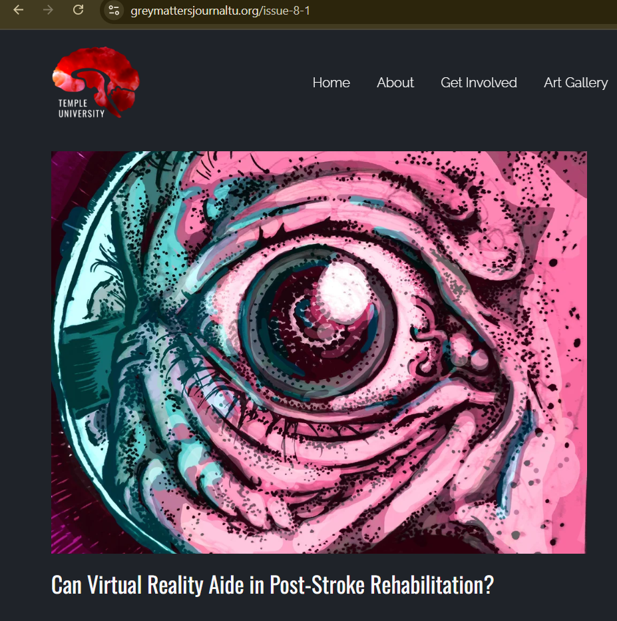Screen dimensions: 617x621
Task: Go to the Art Gallery page
Action: point(576,83)
